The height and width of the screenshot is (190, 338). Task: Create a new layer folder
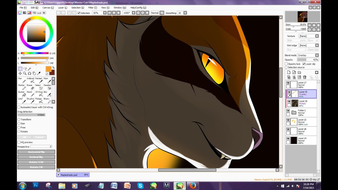(299, 72)
